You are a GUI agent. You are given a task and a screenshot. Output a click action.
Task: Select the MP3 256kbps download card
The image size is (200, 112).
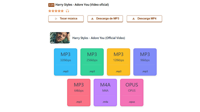pyautogui.click(x=92, y=62)
